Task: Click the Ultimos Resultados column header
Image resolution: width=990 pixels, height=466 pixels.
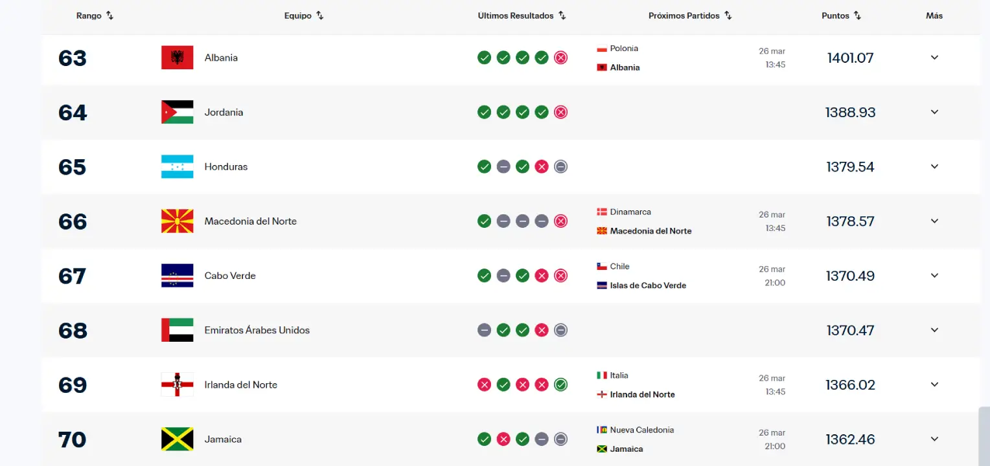Action: 516,16
